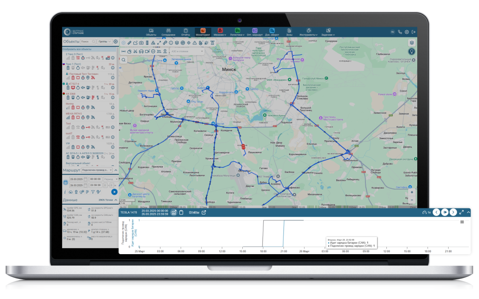
Task: Click the map zoom-in plus button
Action: (x=412, y=192)
